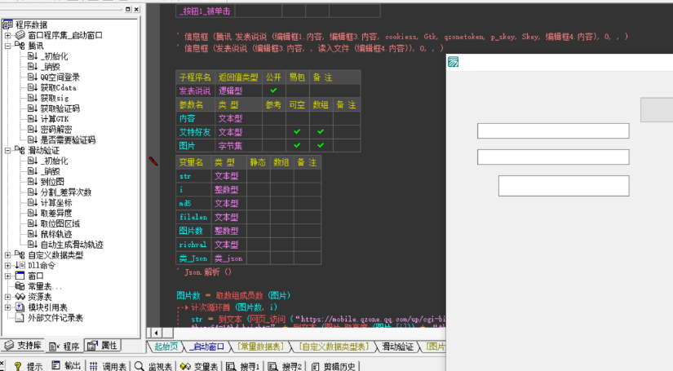The width and height of the screenshot is (673, 371).
Task: Switch to the 起始页 editor tab
Action: click(x=166, y=347)
